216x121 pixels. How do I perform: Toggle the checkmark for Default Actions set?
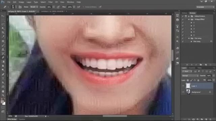[x=183, y=16]
